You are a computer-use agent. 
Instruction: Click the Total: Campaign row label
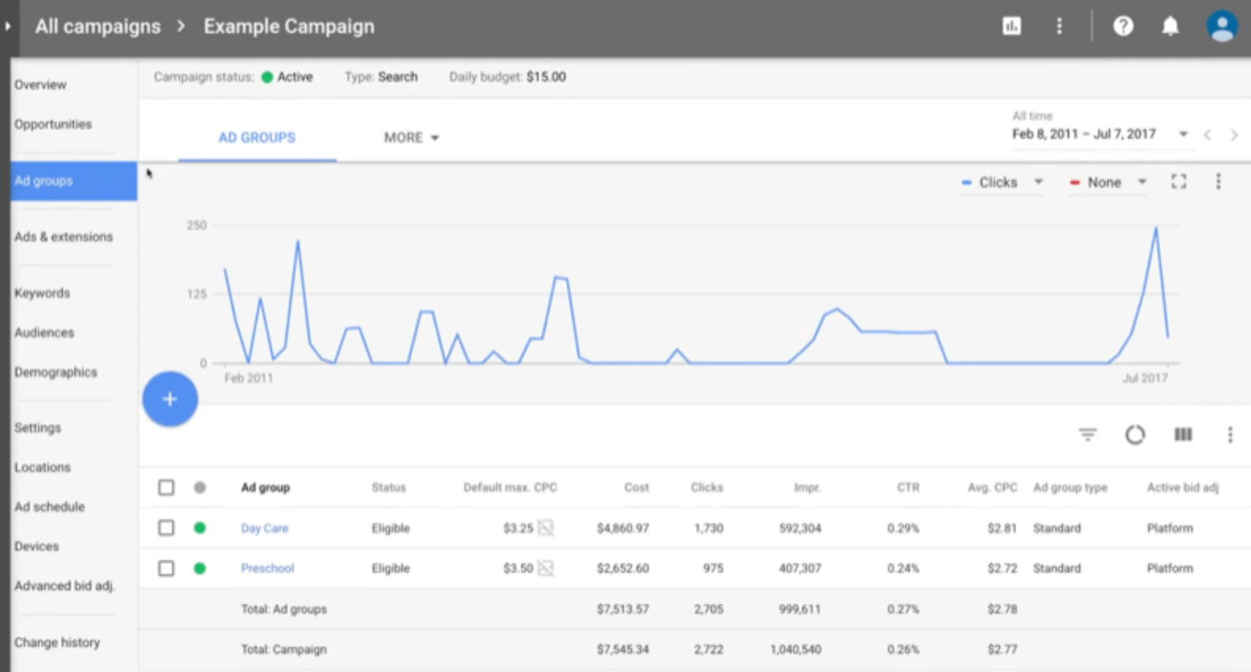click(284, 649)
